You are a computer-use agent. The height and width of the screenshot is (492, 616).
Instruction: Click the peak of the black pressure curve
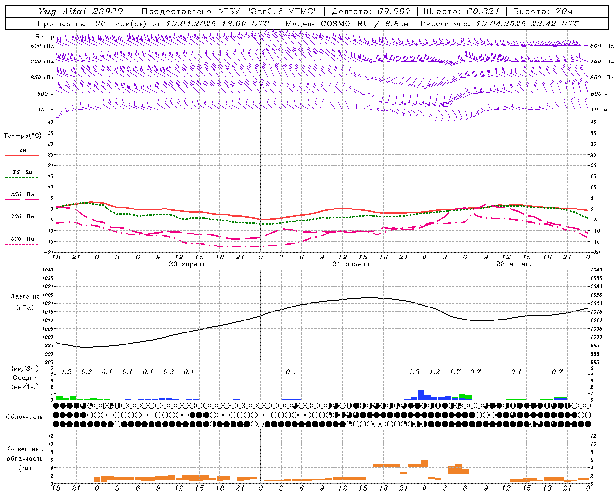point(369,297)
